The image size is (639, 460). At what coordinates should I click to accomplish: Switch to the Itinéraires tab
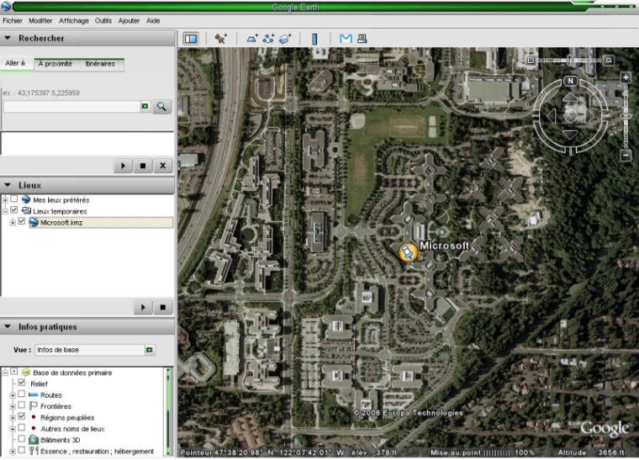coord(101,64)
